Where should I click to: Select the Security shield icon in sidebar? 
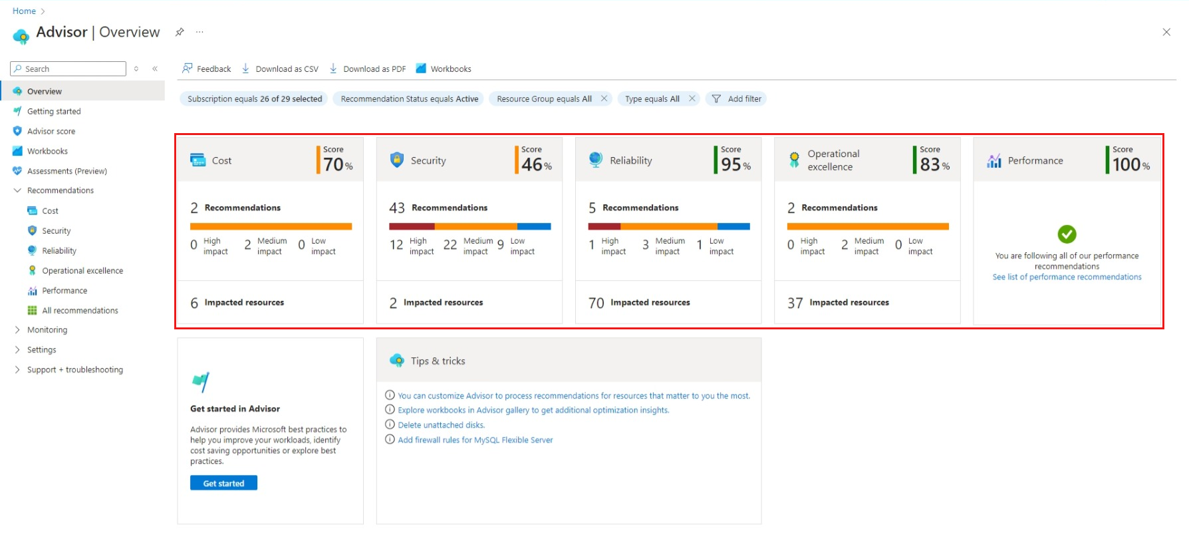click(32, 231)
